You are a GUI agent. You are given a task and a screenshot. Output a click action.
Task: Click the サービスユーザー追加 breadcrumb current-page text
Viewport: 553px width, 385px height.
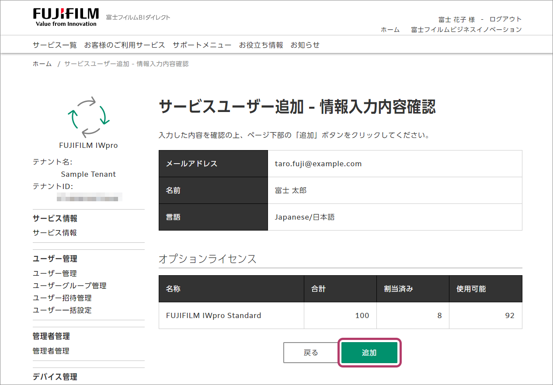[126, 64]
